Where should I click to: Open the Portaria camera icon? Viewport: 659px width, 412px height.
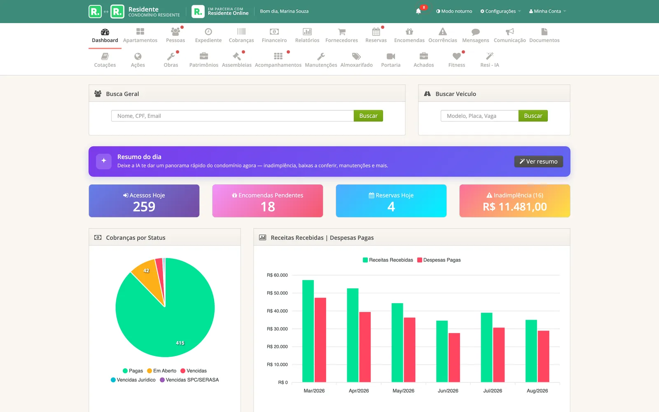[391, 56]
